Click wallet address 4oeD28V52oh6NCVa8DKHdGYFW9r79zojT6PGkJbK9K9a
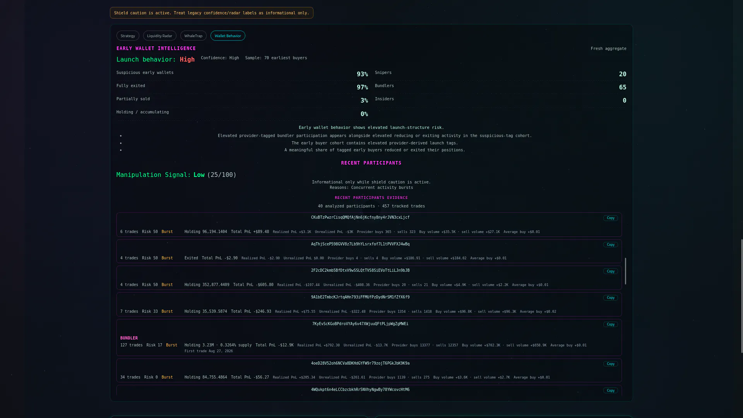Screen dimensions: 743x418 360,363
